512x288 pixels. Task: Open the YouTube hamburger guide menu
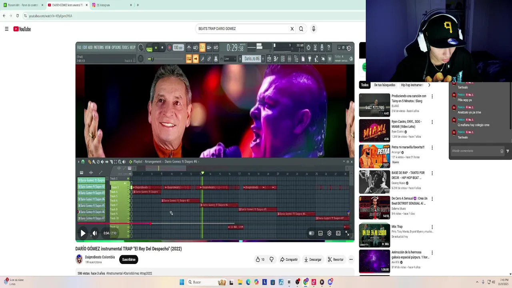pyautogui.click(x=6, y=29)
